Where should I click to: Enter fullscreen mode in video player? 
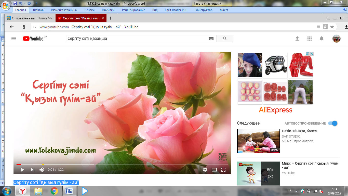(223, 170)
